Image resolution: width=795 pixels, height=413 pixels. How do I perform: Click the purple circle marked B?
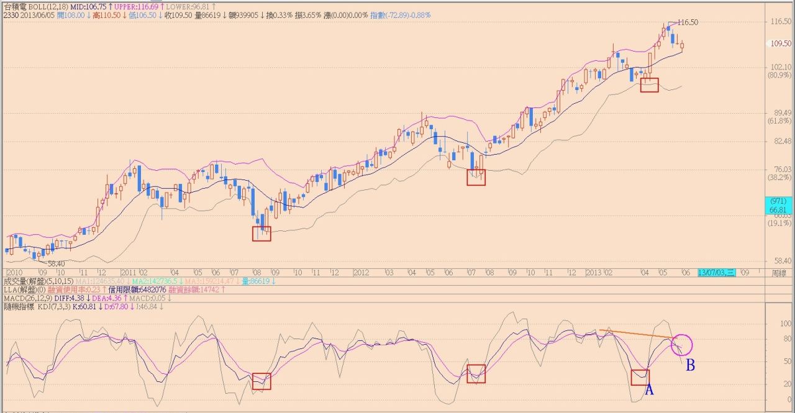(681, 345)
